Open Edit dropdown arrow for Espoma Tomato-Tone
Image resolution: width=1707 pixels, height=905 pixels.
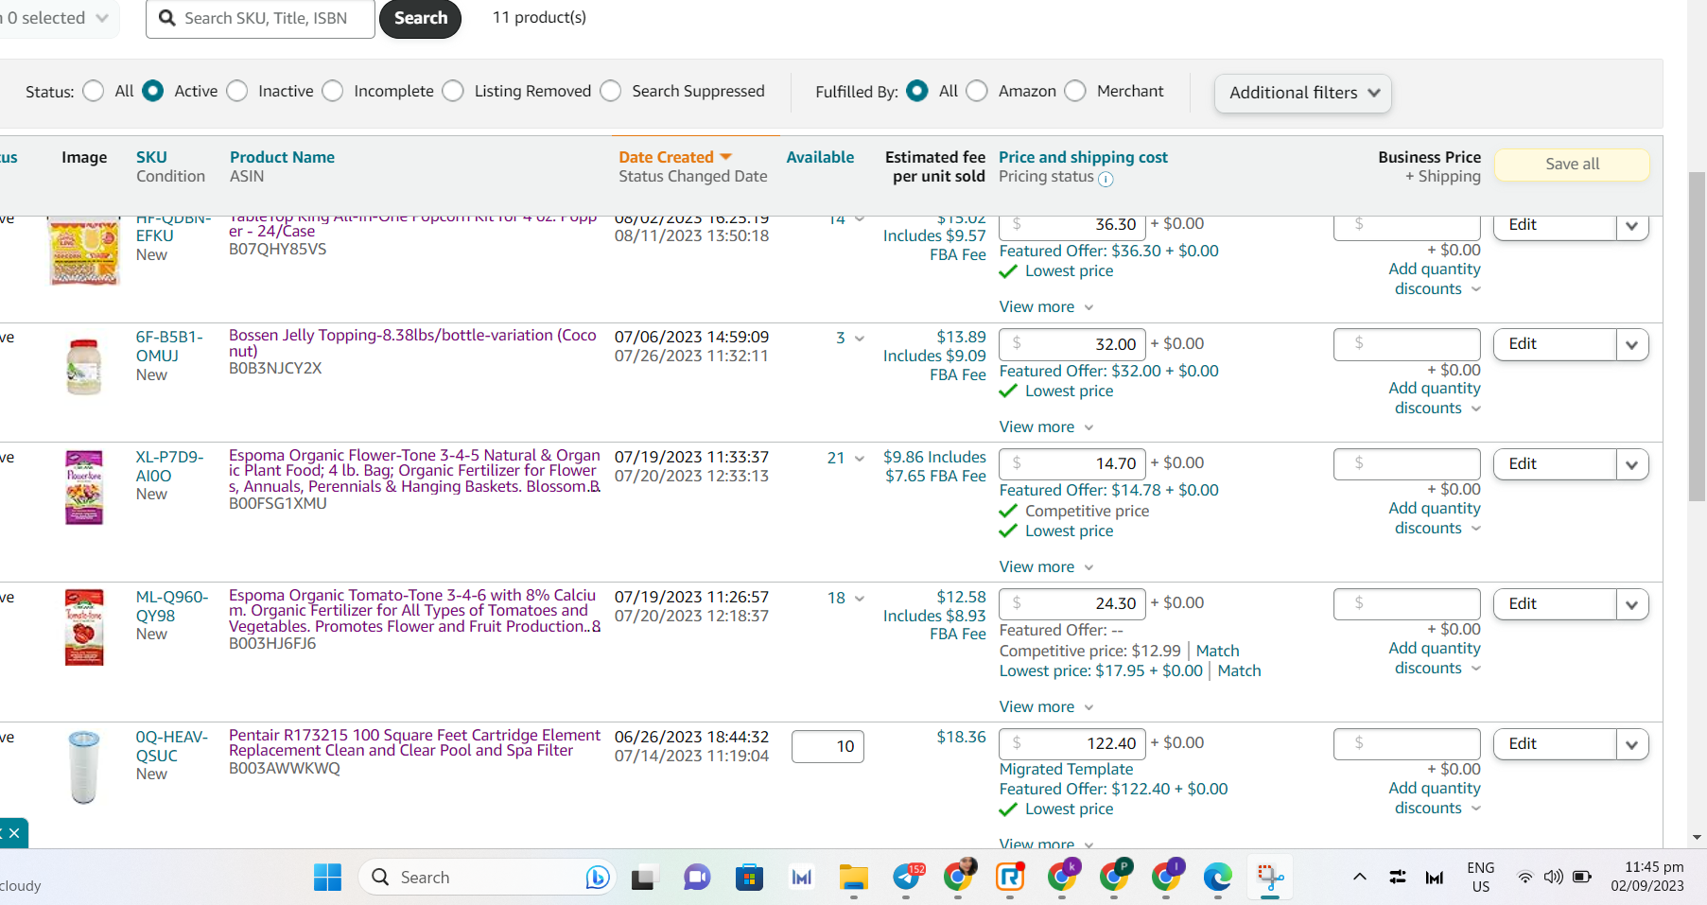pyautogui.click(x=1631, y=604)
